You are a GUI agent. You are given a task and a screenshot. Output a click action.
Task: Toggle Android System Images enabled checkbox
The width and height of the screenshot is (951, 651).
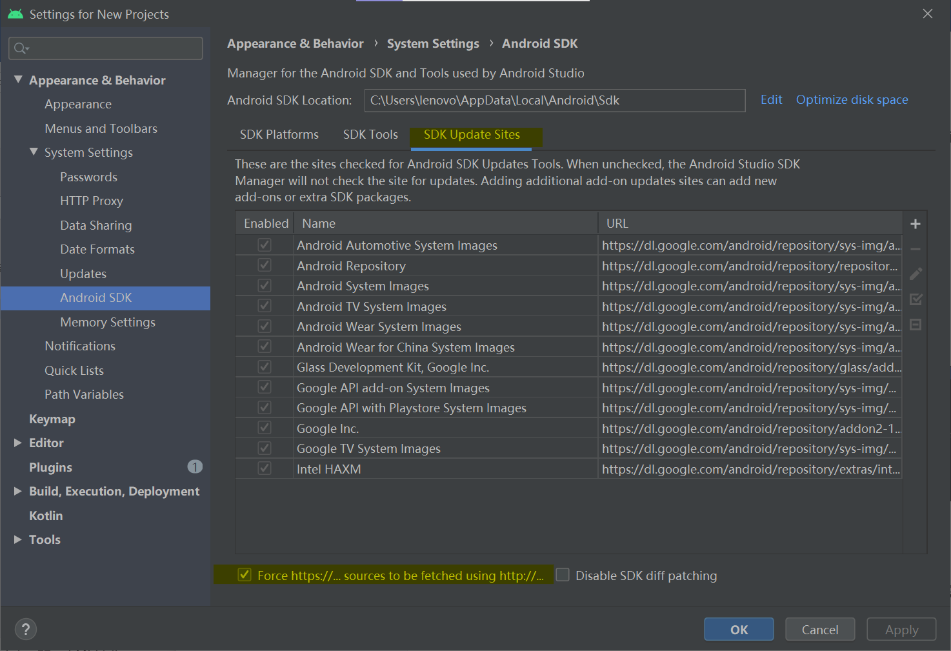(265, 286)
